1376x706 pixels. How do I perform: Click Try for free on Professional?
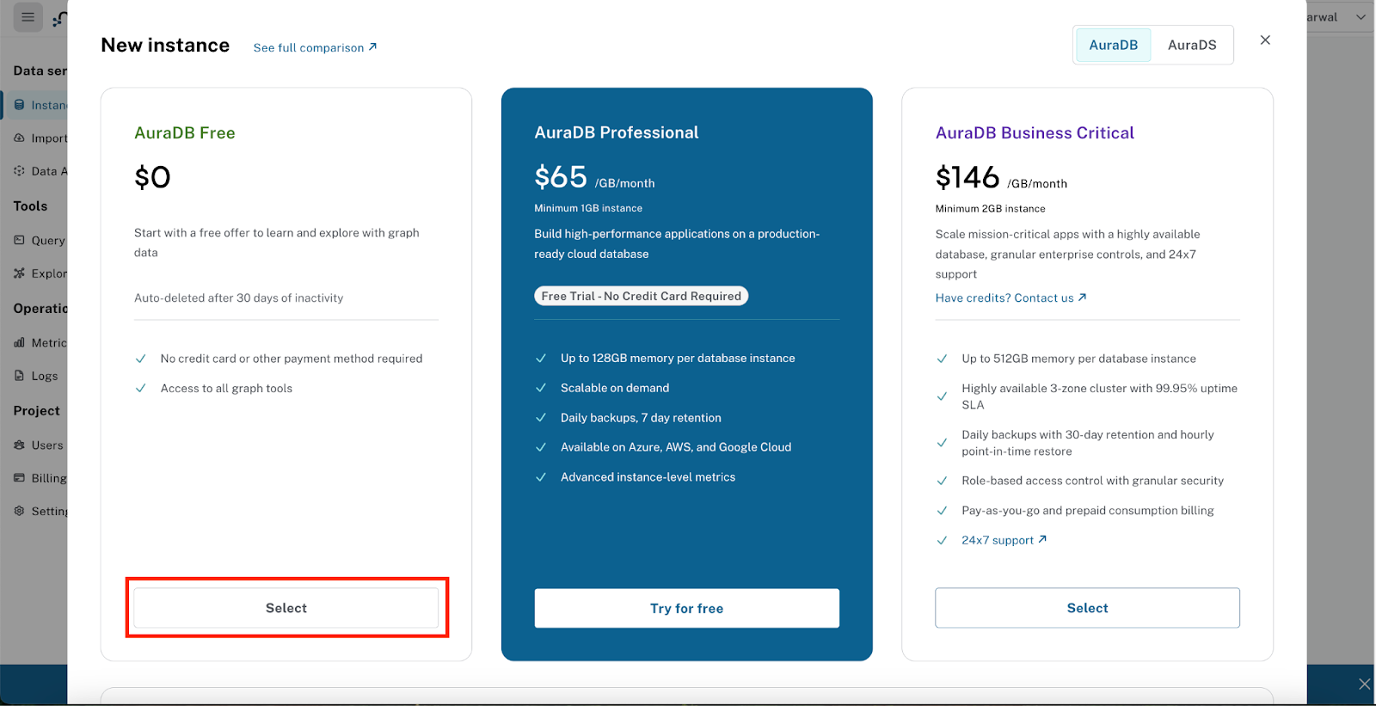click(x=686, y=609)
